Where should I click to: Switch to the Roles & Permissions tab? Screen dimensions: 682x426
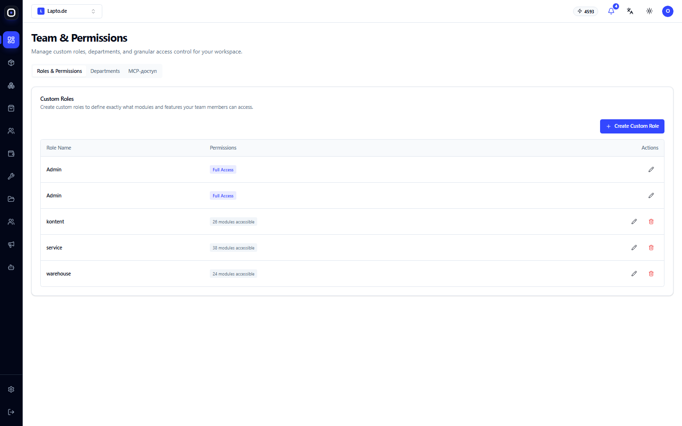point(59,71)
